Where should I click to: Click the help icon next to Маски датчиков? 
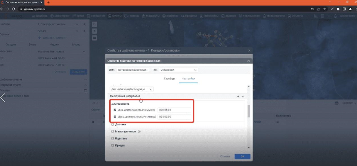point(139,131)
